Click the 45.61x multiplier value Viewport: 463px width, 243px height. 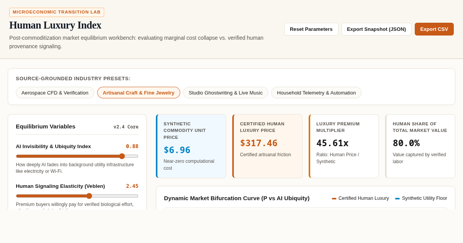(x=333, y=143)
